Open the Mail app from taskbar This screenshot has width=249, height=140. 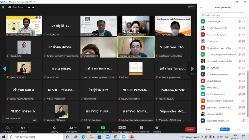[107, 137]
